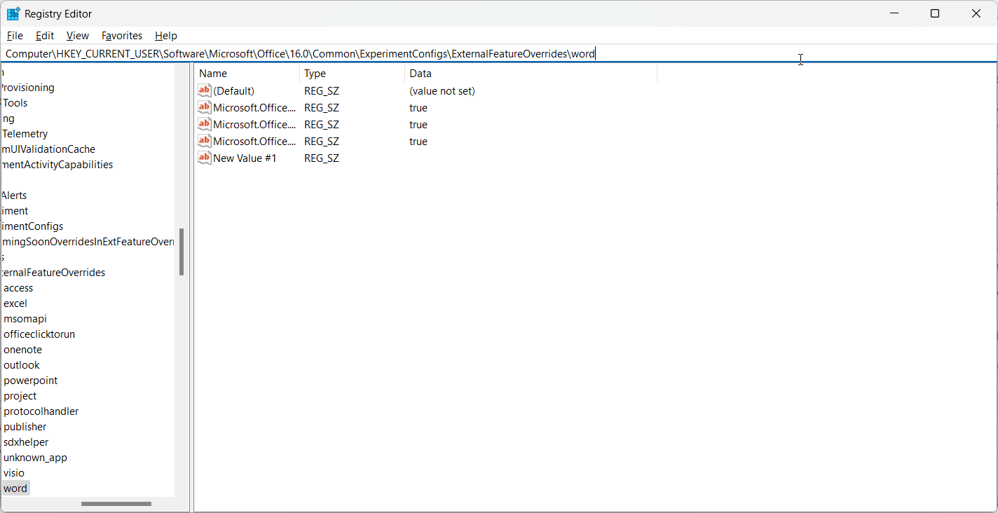Click REG_SZ type in the (Default) row
Screen dimensions: 998x513
[322, 90]
